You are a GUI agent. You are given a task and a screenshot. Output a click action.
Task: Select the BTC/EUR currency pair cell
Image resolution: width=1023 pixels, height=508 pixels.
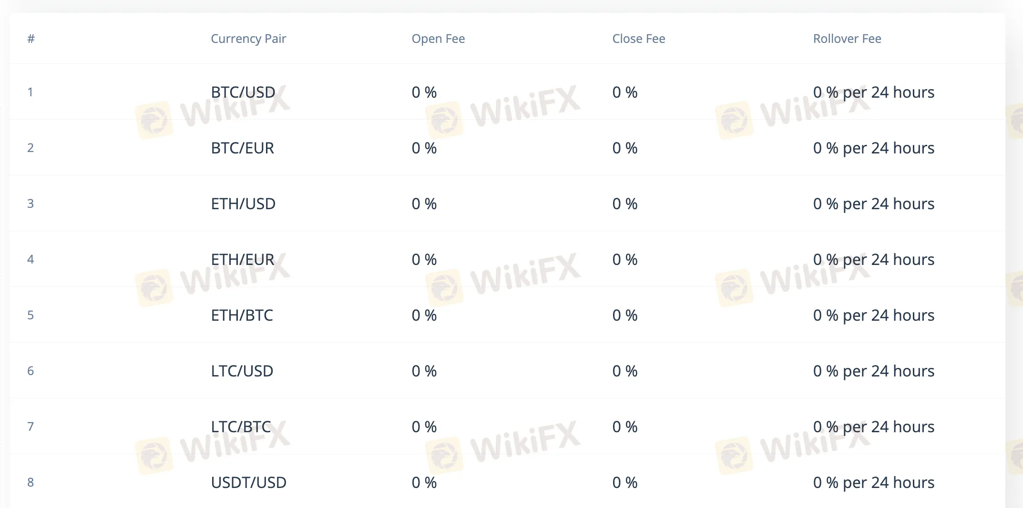[x=243, y=148]
